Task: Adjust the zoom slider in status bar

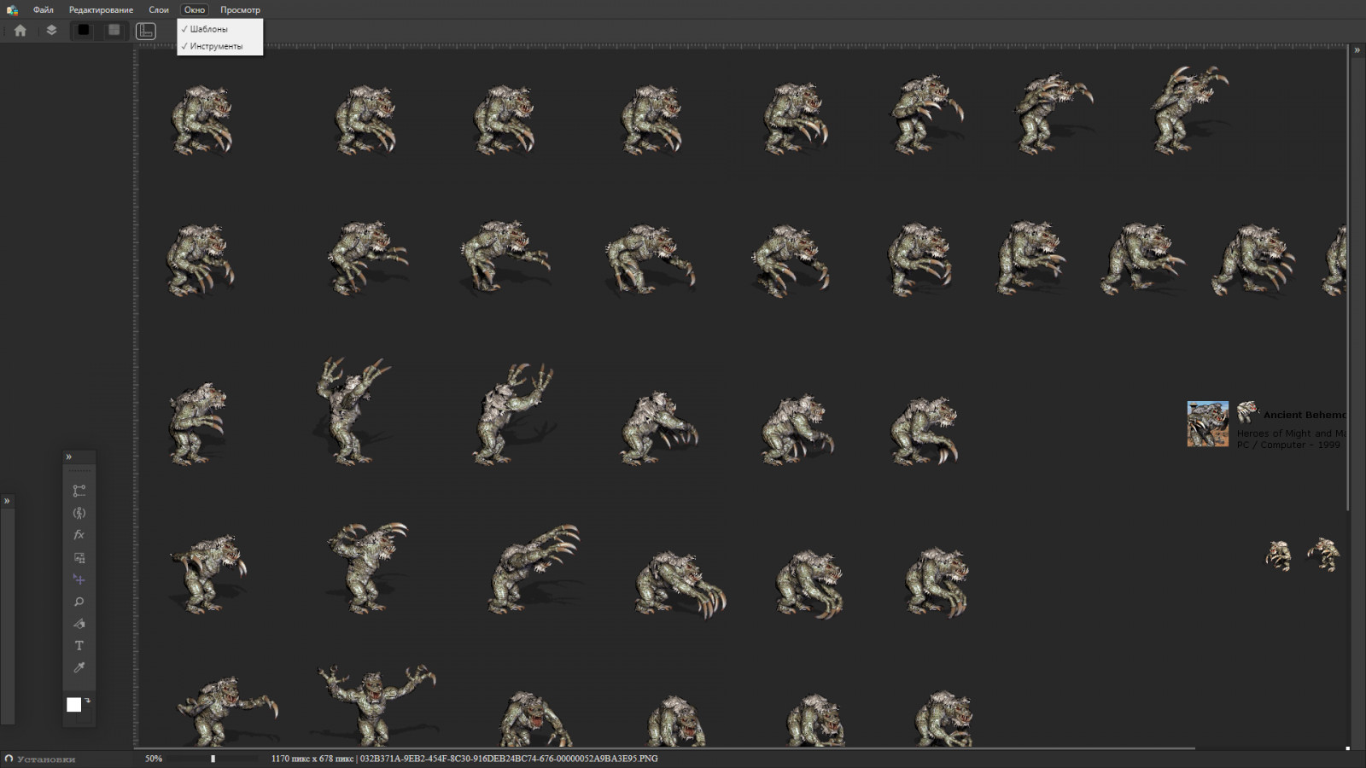Action: point(213,759)
